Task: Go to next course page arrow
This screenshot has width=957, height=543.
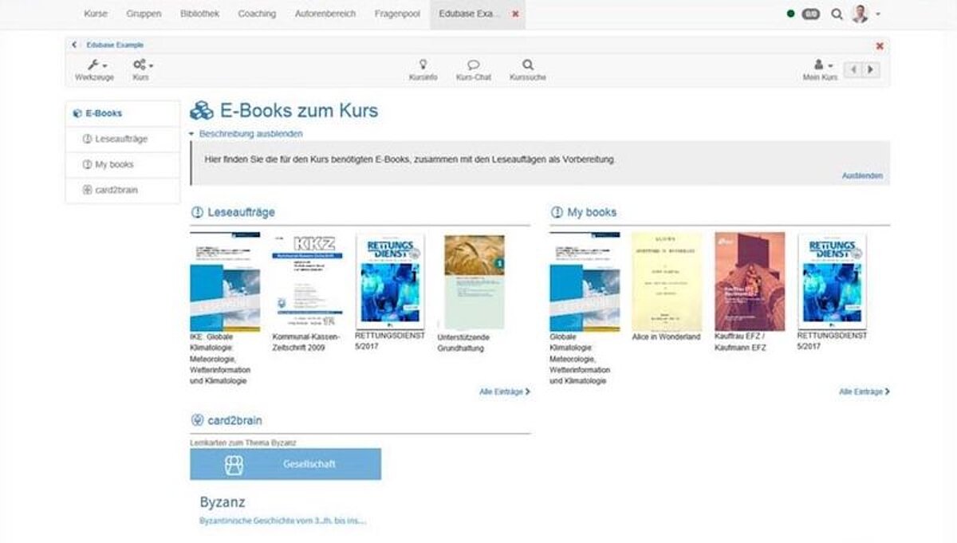Action: tap(871, 70)
